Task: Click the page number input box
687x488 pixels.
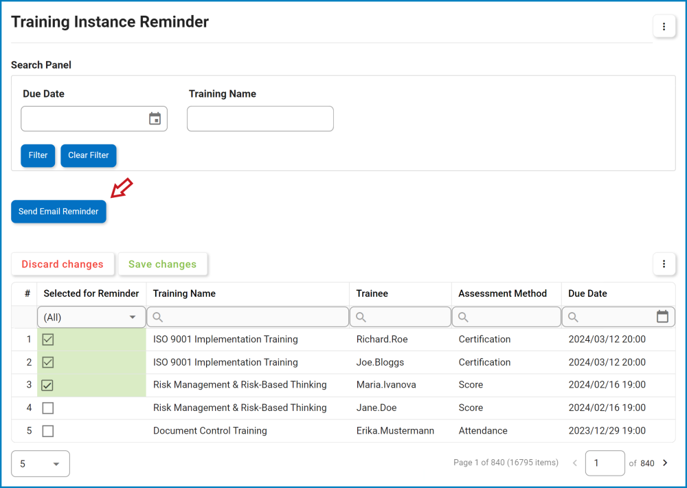Action: point(605,463)
